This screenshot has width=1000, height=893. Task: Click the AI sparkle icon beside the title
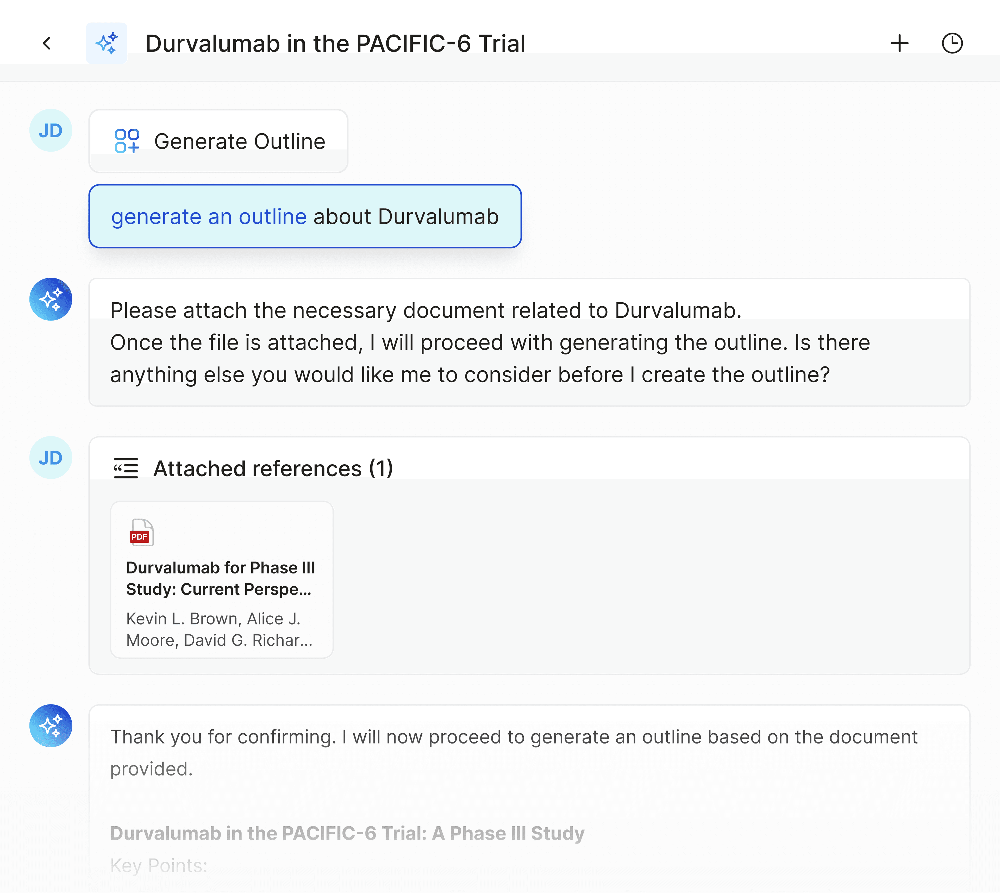[x=107, y=43]
